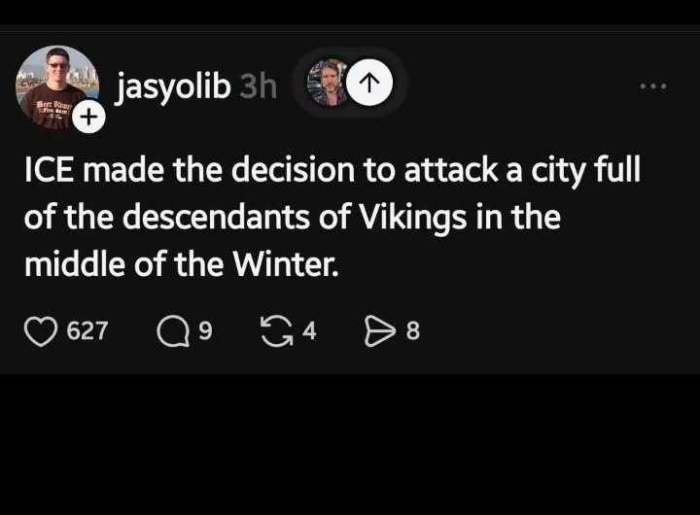Screen dimensions: 700x515
Task: Click the 8 shares count
Action: click(x=413, y=332)
